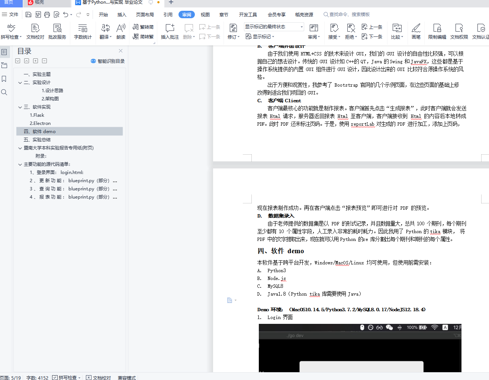Jump to 四、软件 demo in outline
This screenshot has width=489, height=380.
tap(70, 131)
